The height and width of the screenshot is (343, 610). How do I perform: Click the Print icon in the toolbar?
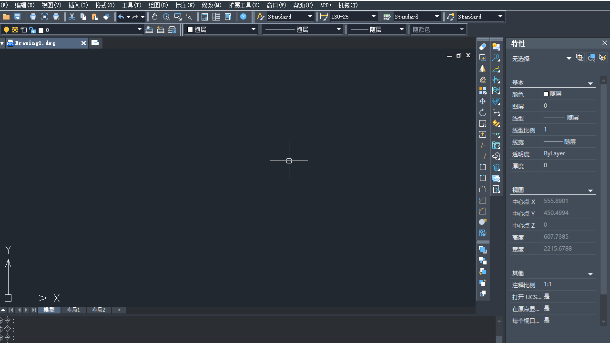[33, 17]
